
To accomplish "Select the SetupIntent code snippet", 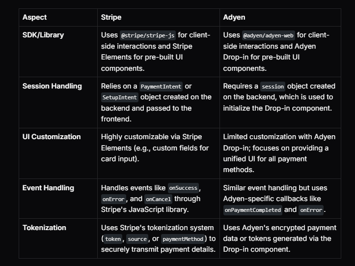I will point(119,97).
